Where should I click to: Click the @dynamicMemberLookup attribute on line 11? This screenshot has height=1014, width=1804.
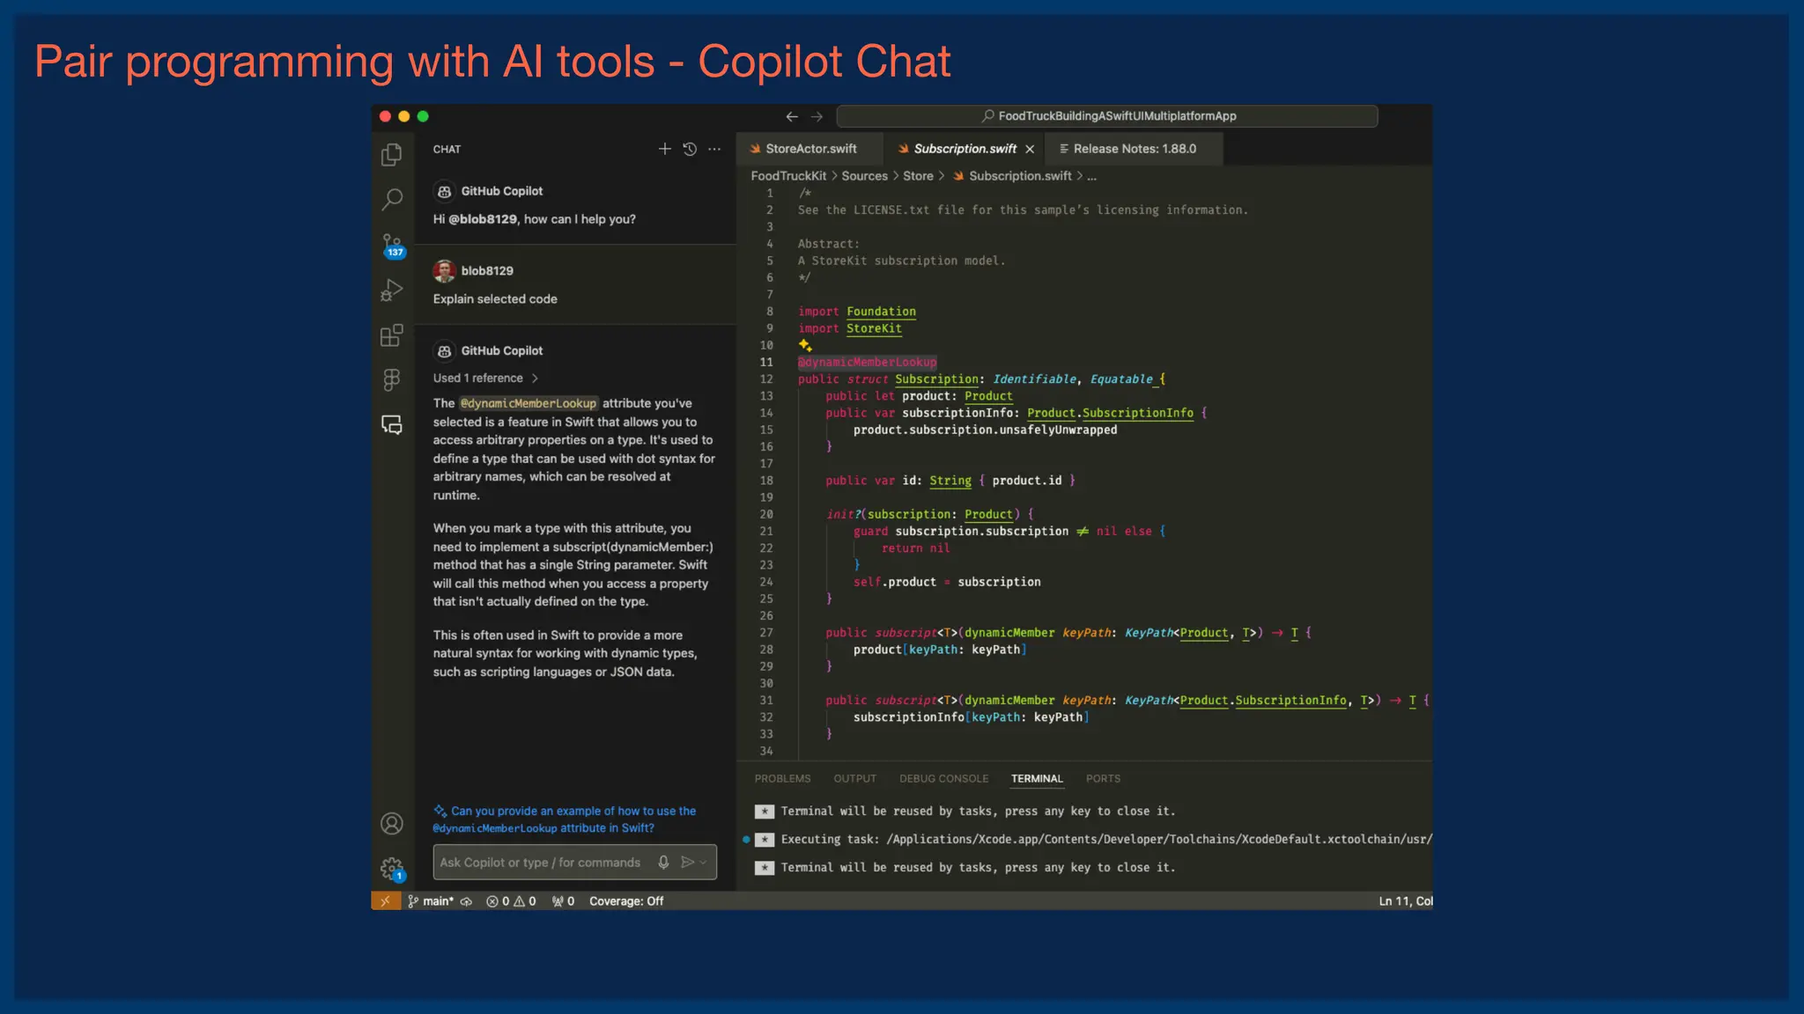point(867,362)
